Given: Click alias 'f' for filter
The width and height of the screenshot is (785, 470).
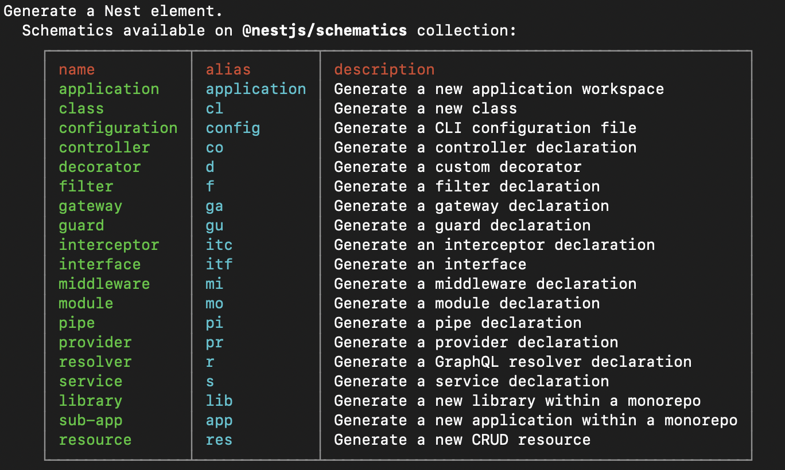Looking at the screenshot, I should tap(210, 187).
